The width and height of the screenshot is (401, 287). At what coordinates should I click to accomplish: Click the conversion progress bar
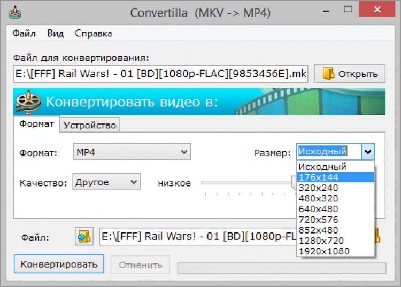282,268
